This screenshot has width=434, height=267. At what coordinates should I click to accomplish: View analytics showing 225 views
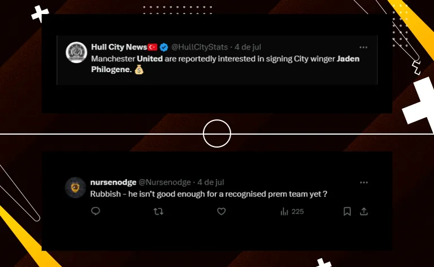click(x=292, y=212)
